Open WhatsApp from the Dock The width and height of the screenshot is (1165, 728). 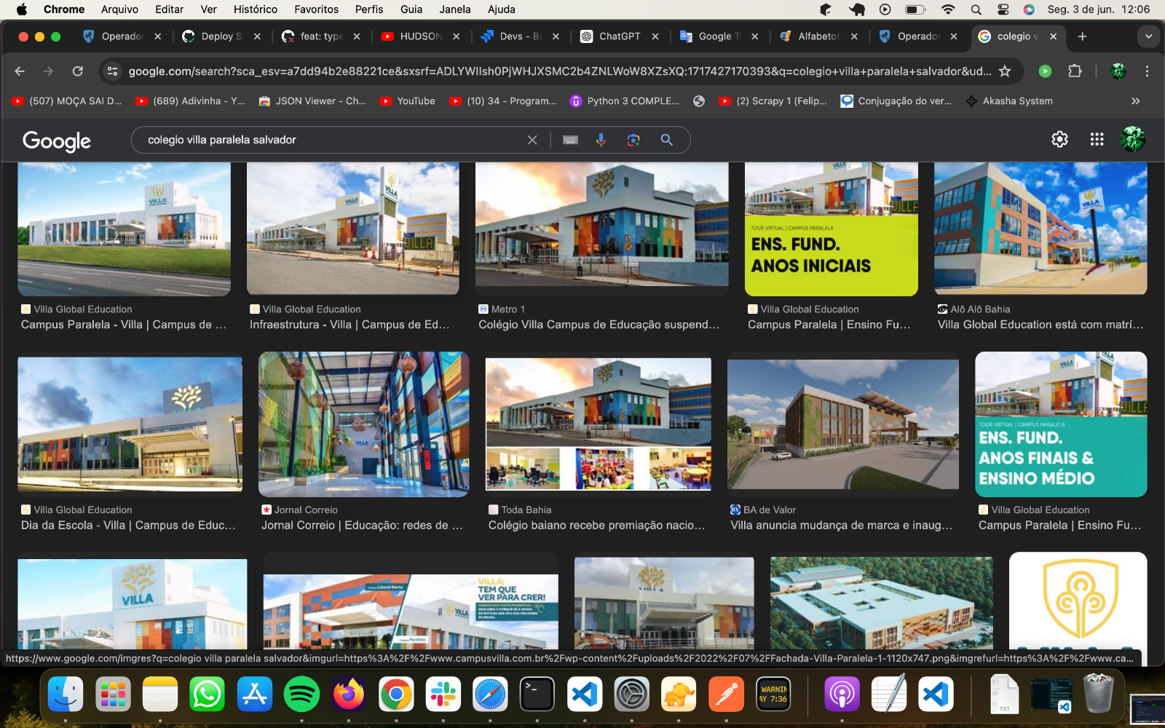(207, 695)
